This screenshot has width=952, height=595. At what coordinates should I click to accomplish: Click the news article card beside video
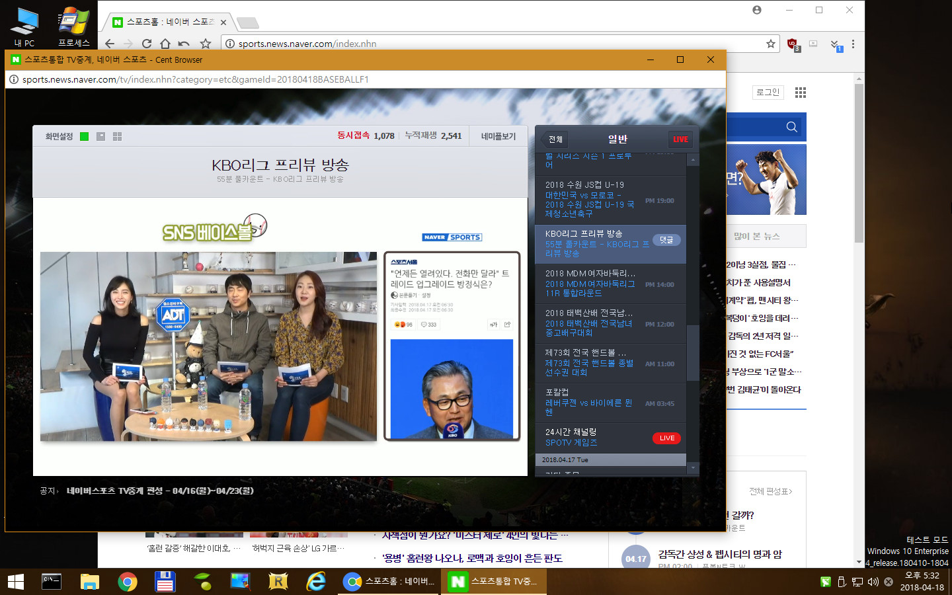[x=452, y=346]
